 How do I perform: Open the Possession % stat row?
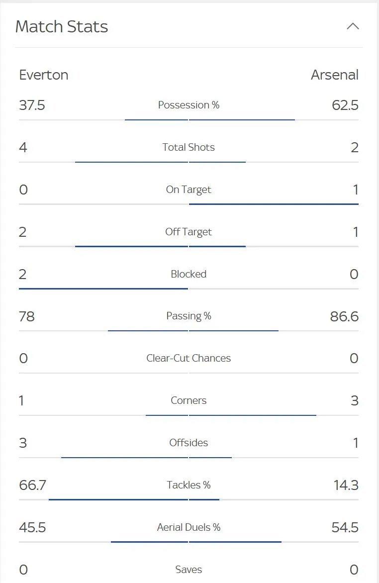189,105
